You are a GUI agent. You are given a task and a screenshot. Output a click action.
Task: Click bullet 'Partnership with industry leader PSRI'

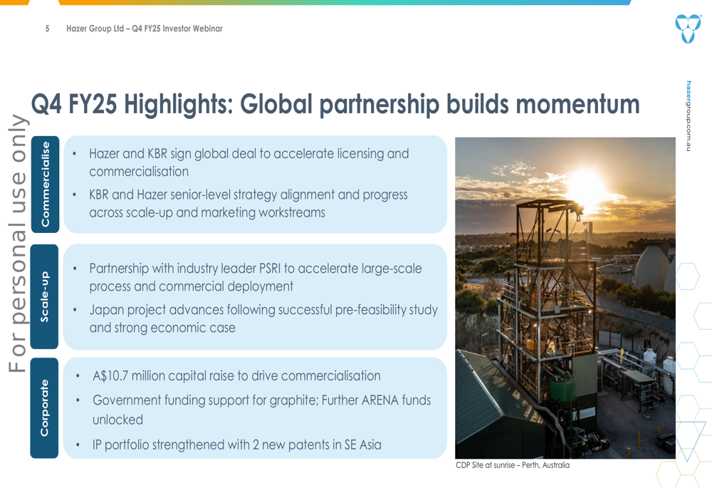point(256,277)
